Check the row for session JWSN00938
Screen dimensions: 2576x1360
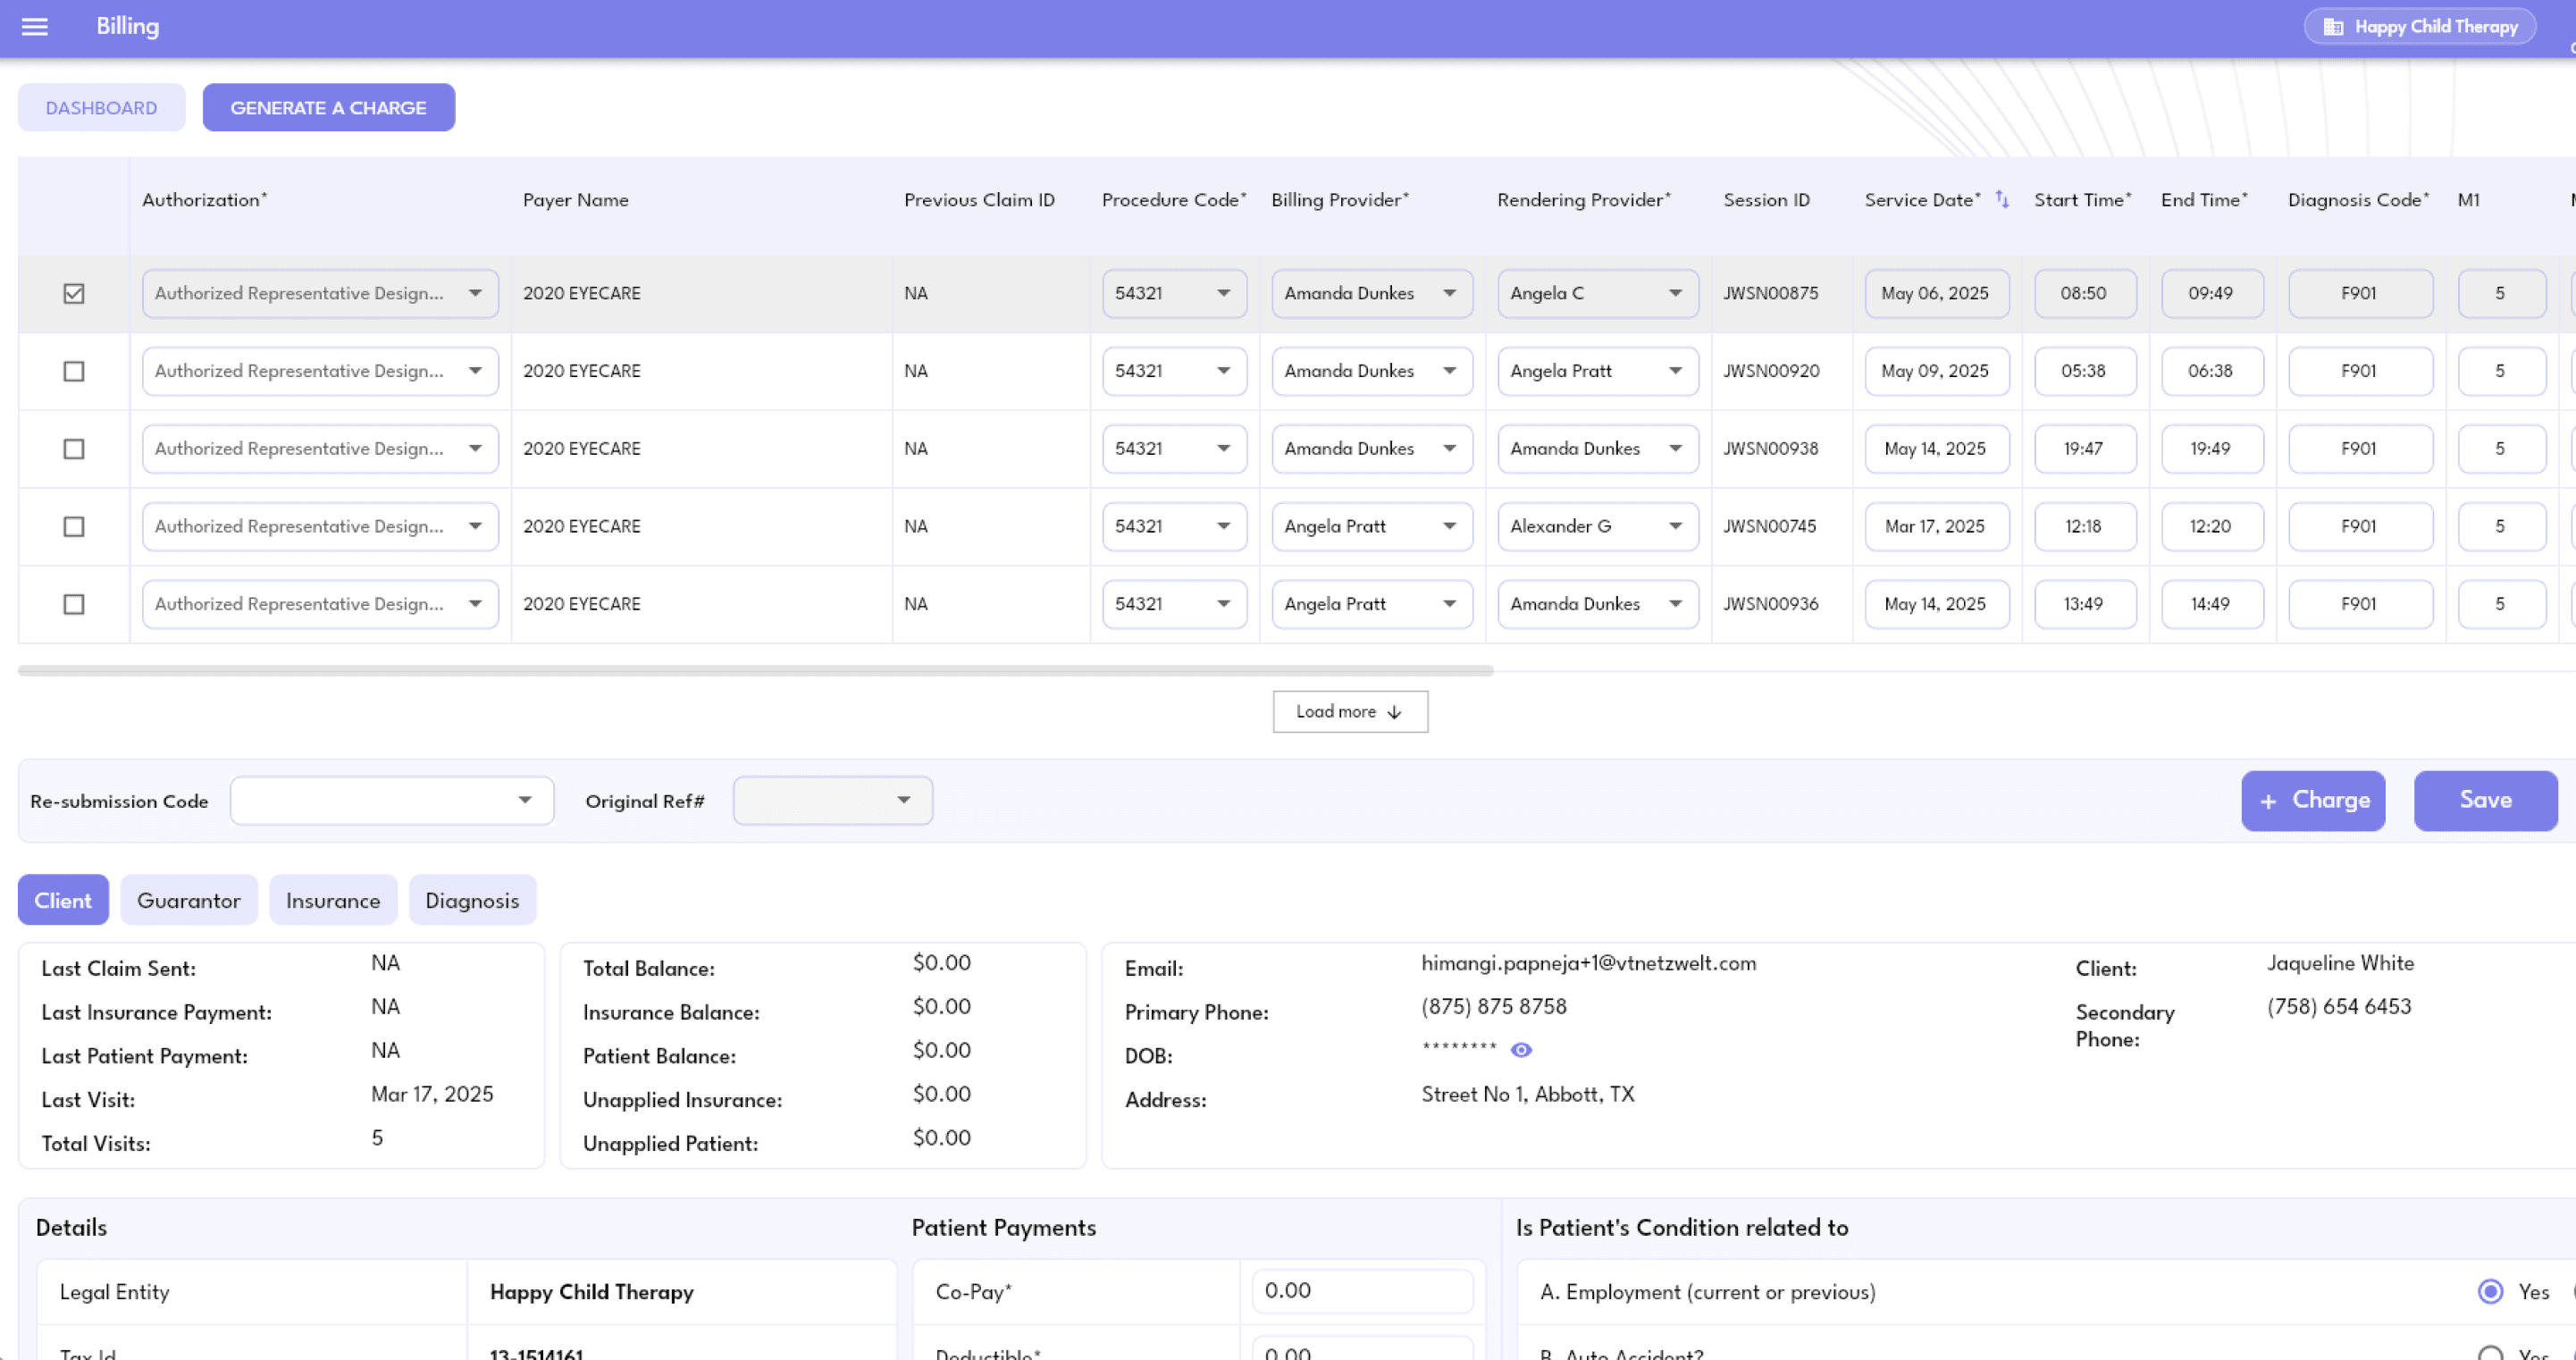pyautogui.click(x=74, y=449)
